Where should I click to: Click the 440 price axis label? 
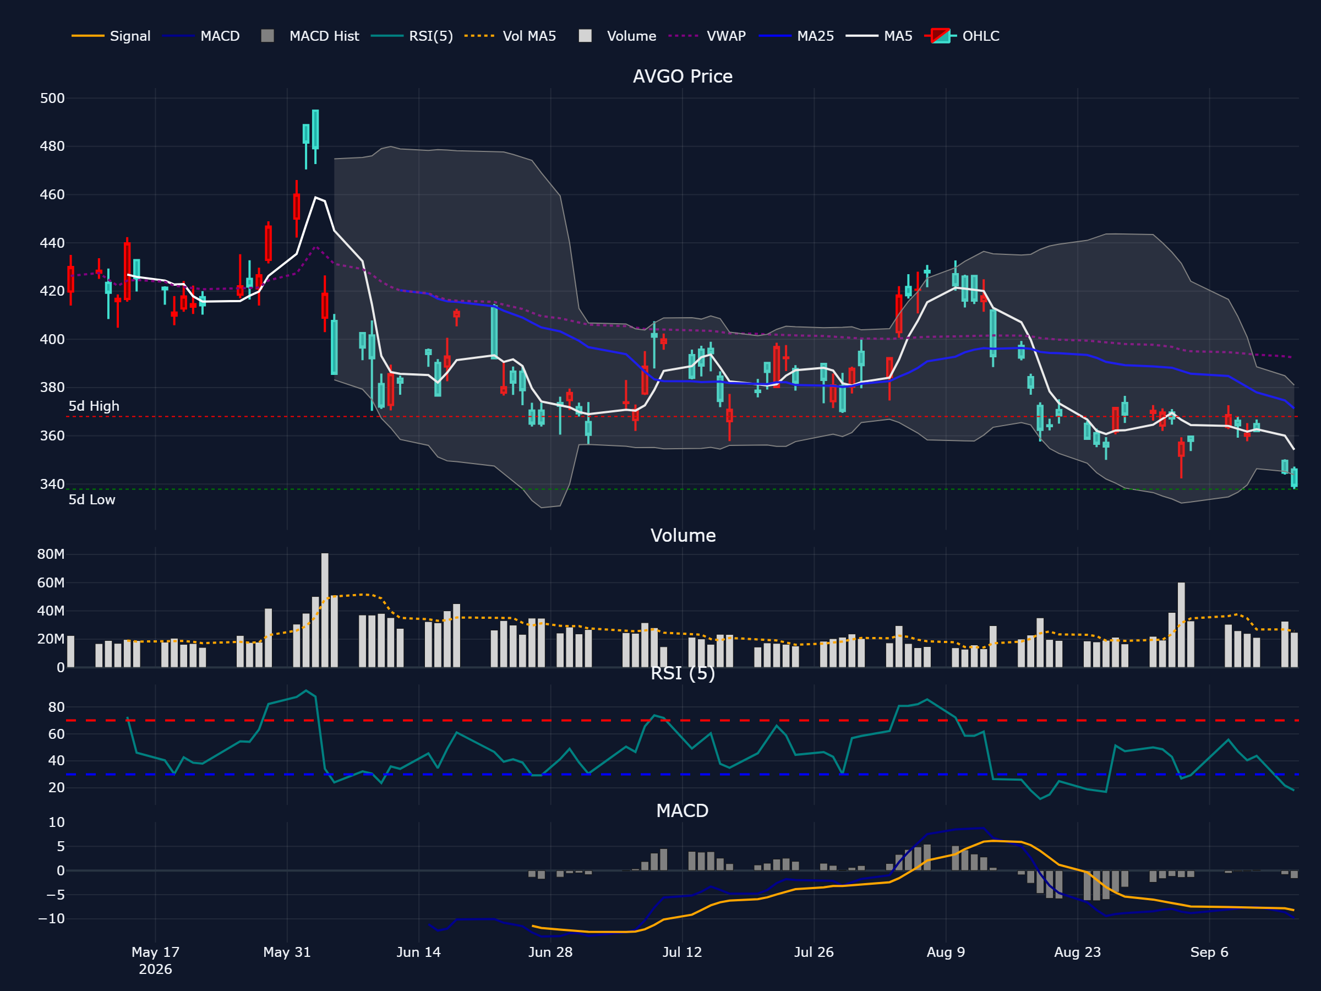click(52, 243)
